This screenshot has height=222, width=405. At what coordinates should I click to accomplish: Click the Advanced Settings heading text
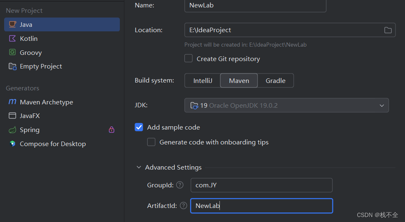click(173, 168)
